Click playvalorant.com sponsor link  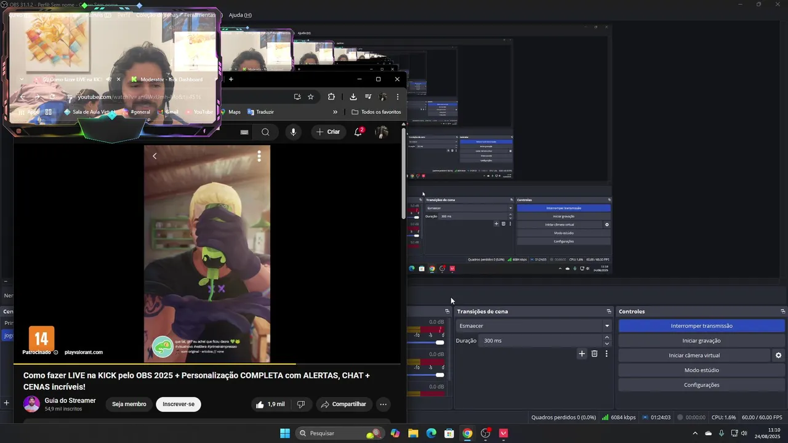click(84, 353)
